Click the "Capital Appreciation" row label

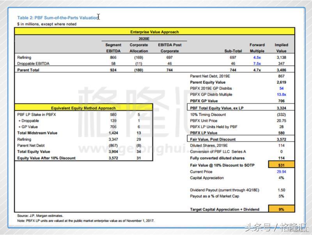tap(207, 178)
